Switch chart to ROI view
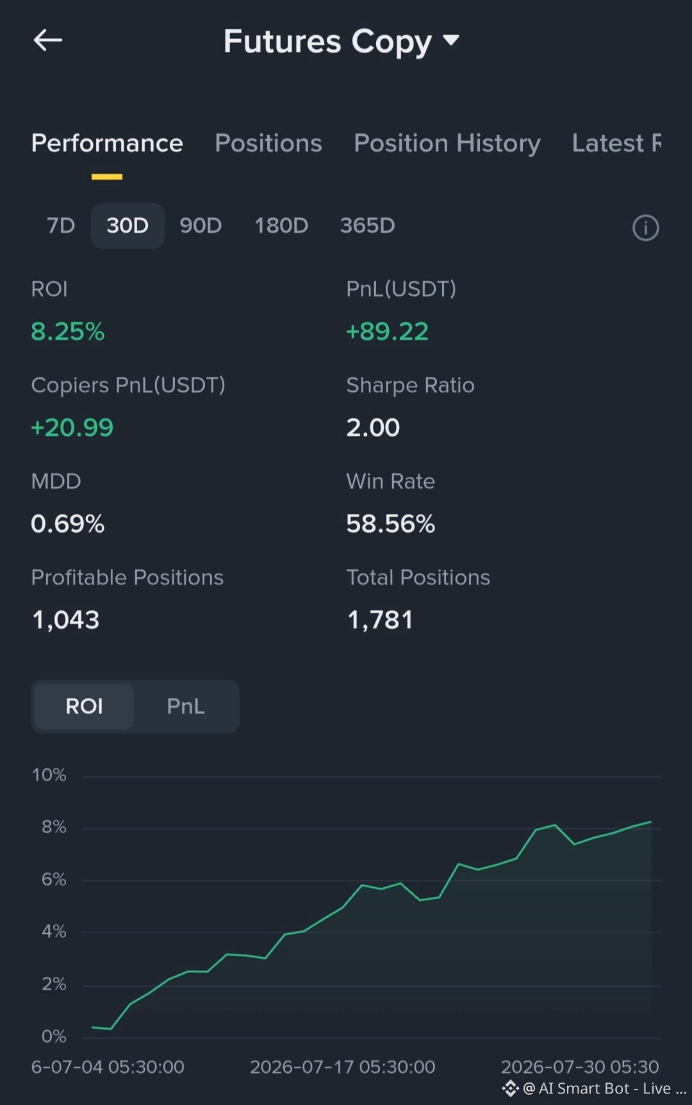Screen dimensions: 692x1105 point(84,706)
